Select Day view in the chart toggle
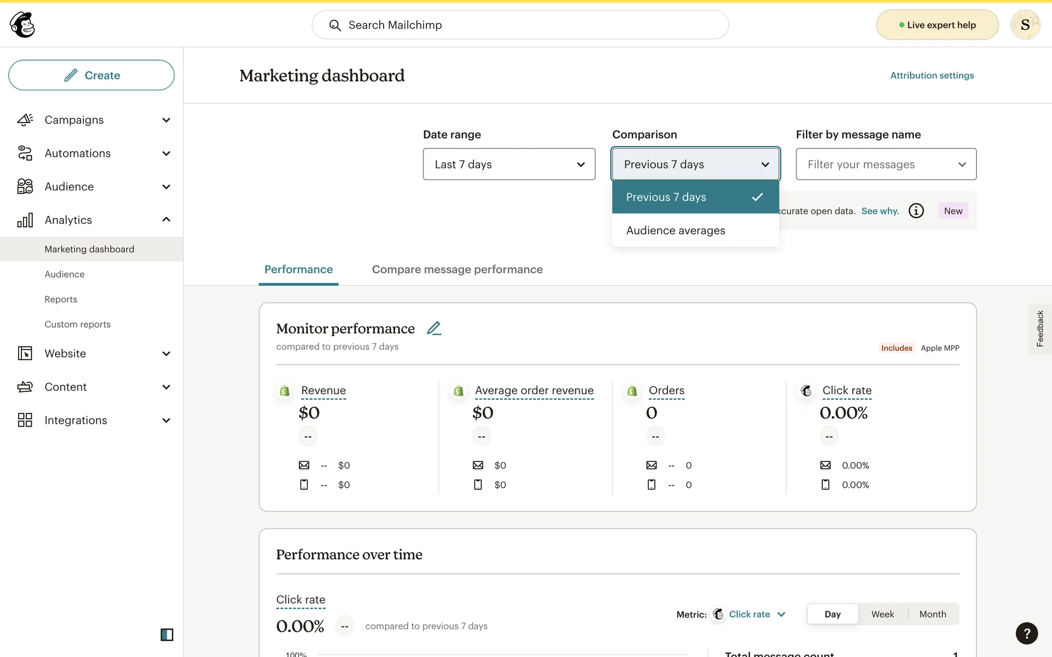The width and height of the screenshot is (1052, 657). (832, 614)
